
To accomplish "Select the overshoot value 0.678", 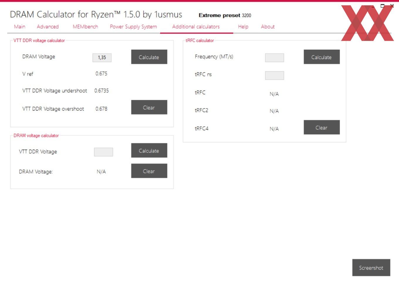I will [x=101, y=109].
